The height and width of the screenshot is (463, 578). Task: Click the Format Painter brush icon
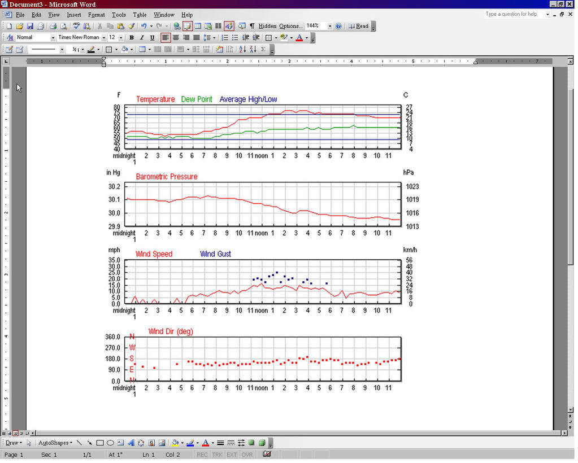click(x=131, y=26)
